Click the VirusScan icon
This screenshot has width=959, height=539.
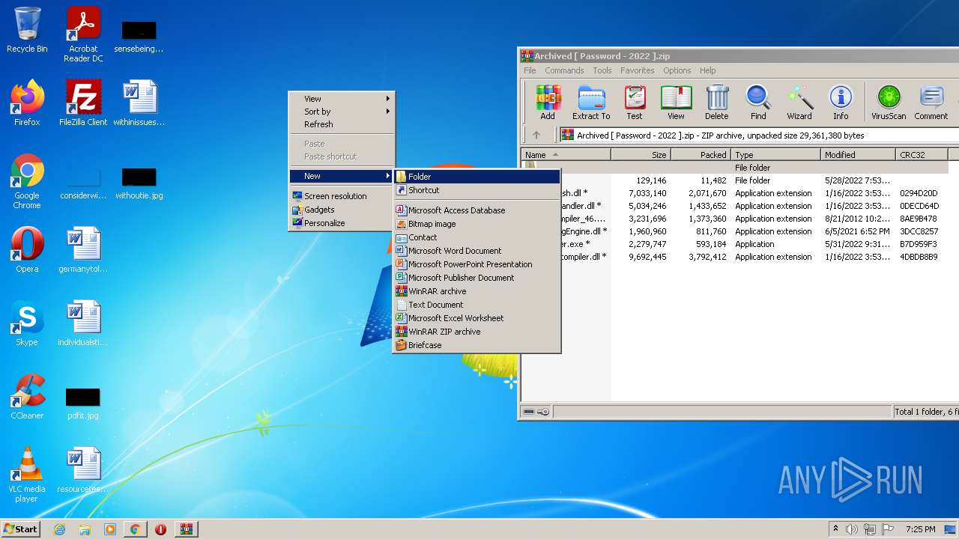tap(889, 103)
